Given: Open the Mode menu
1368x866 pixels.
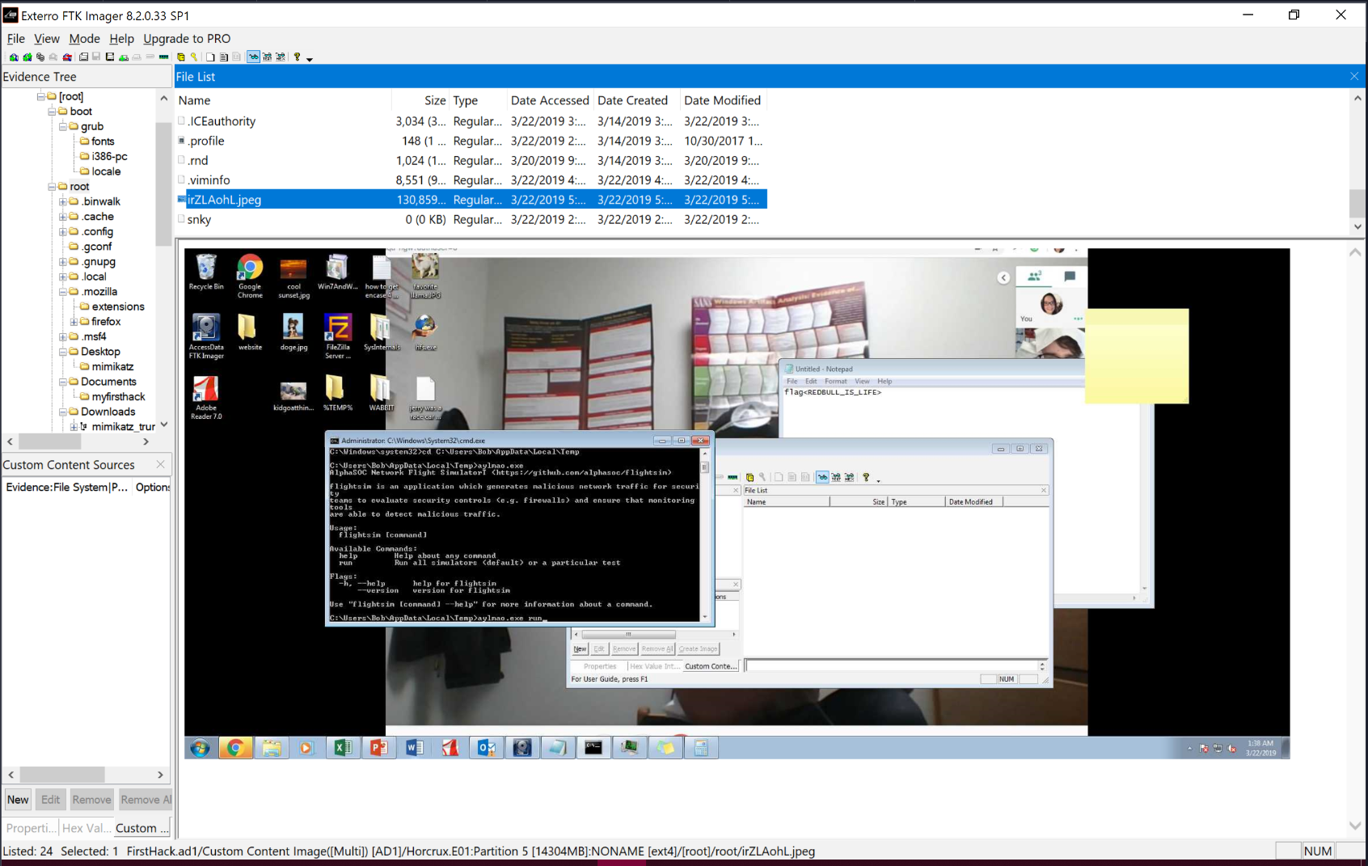Looking at the screenshot, I should point(84,39).
